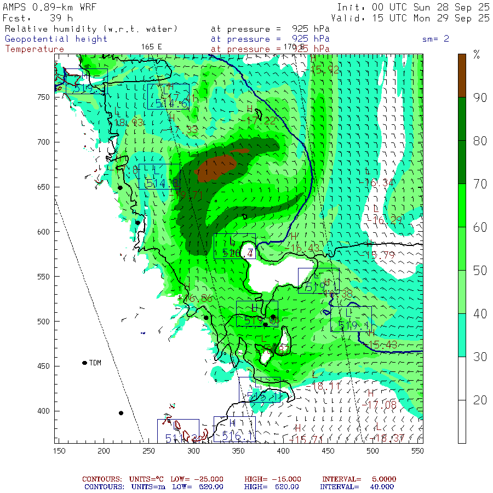
Task: Click the "%" unit label above the colorbar
Action: [477, 55]
